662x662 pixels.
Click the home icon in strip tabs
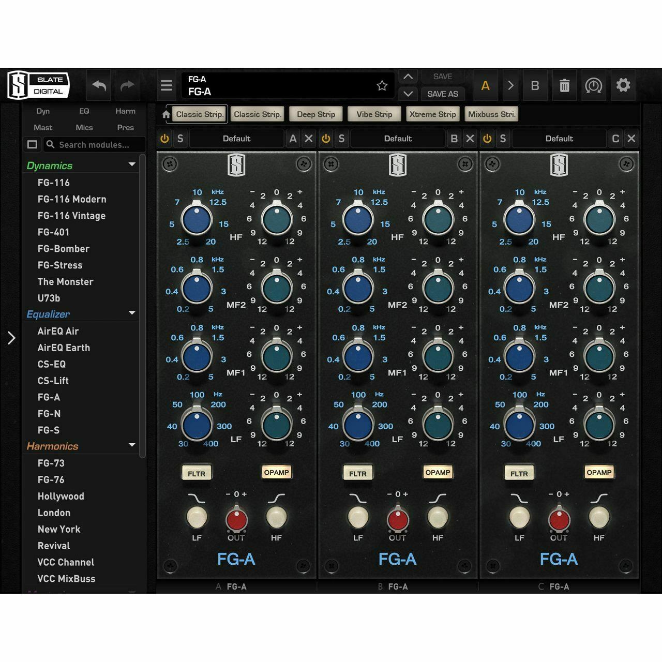(x=166, y=115)
